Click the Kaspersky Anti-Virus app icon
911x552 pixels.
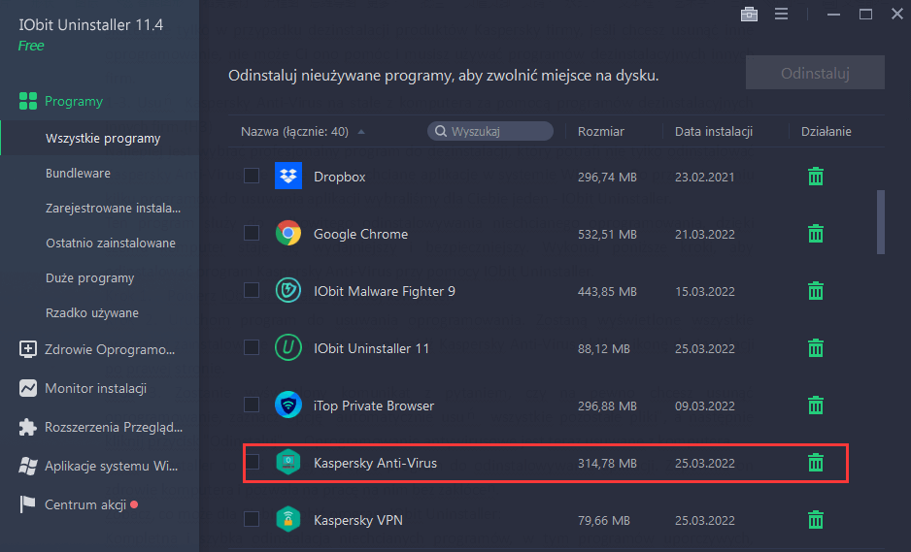click(x=288, y=463)
